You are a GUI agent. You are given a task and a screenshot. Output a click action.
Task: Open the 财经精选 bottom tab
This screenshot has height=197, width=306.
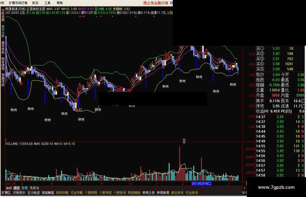(x=134, y=193)
